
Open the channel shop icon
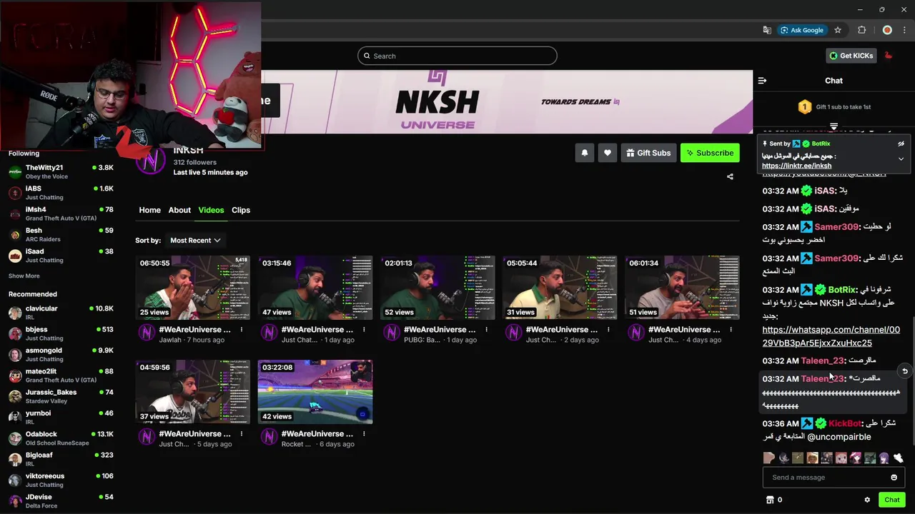(770, 500)
